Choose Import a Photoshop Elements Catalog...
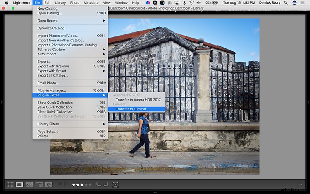Screen dimensions: 310x194 tap(70, 45)
